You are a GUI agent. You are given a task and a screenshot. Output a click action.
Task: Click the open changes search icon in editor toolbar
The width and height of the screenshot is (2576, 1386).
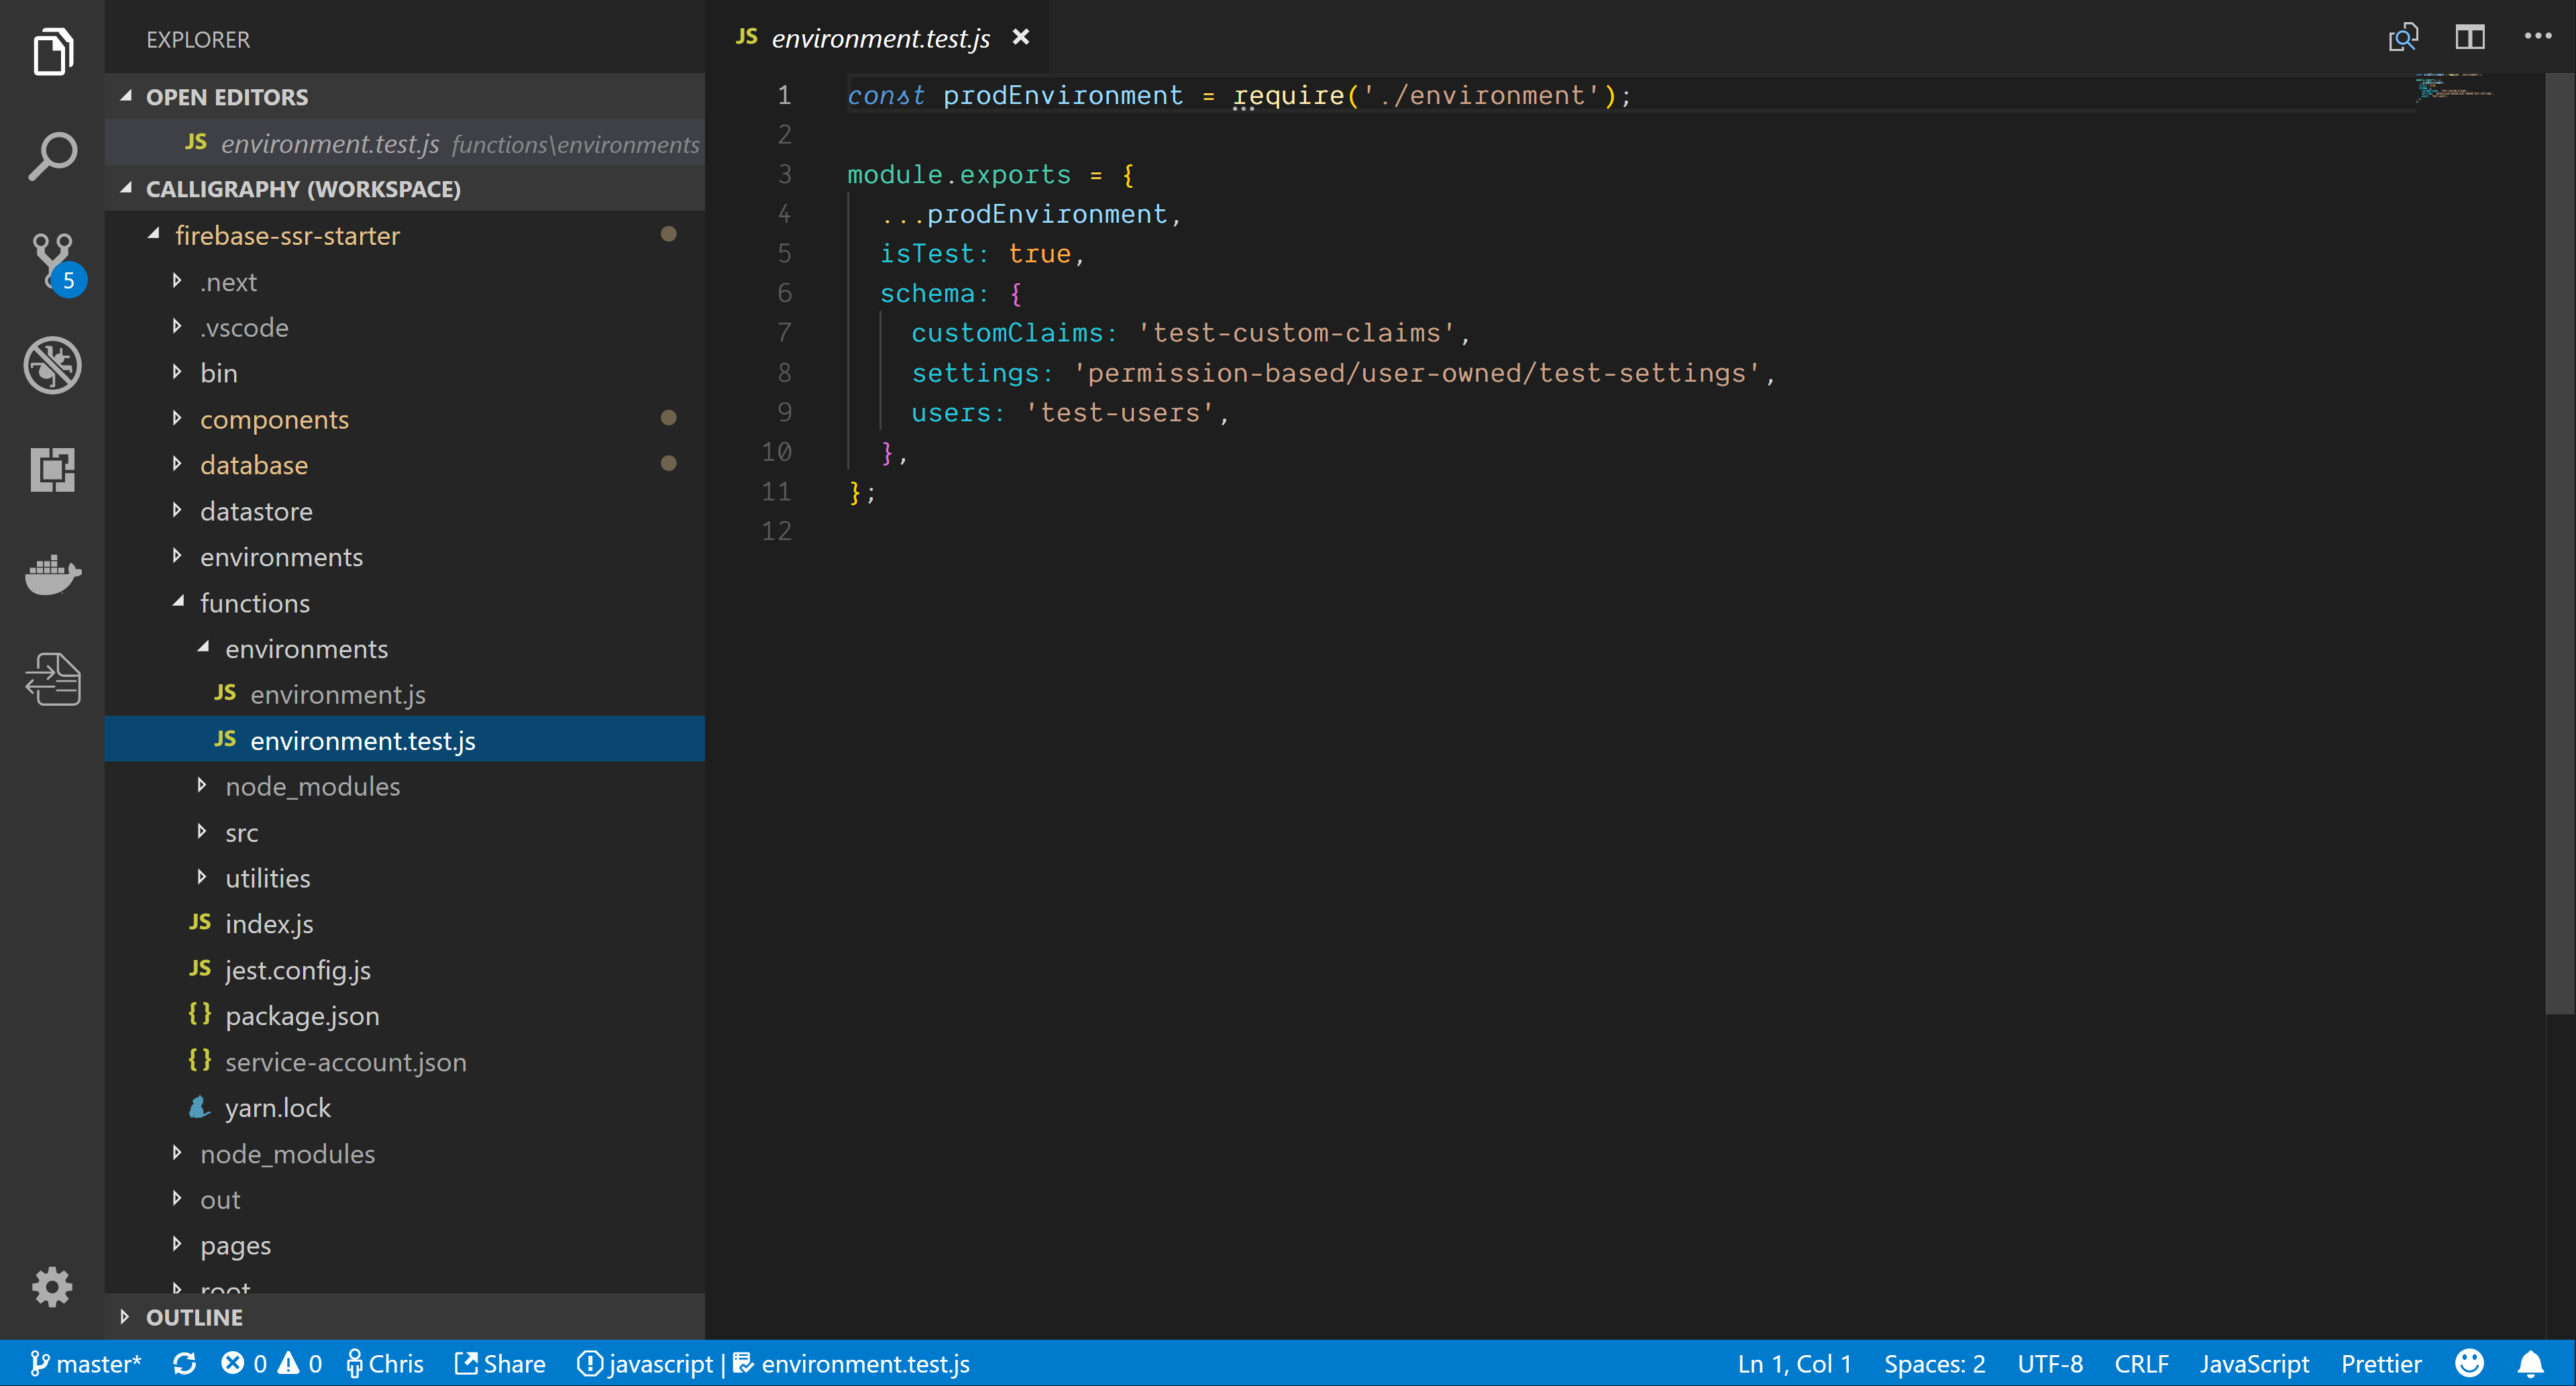pos(2404,37)
